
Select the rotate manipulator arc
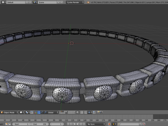pos(42,112)
